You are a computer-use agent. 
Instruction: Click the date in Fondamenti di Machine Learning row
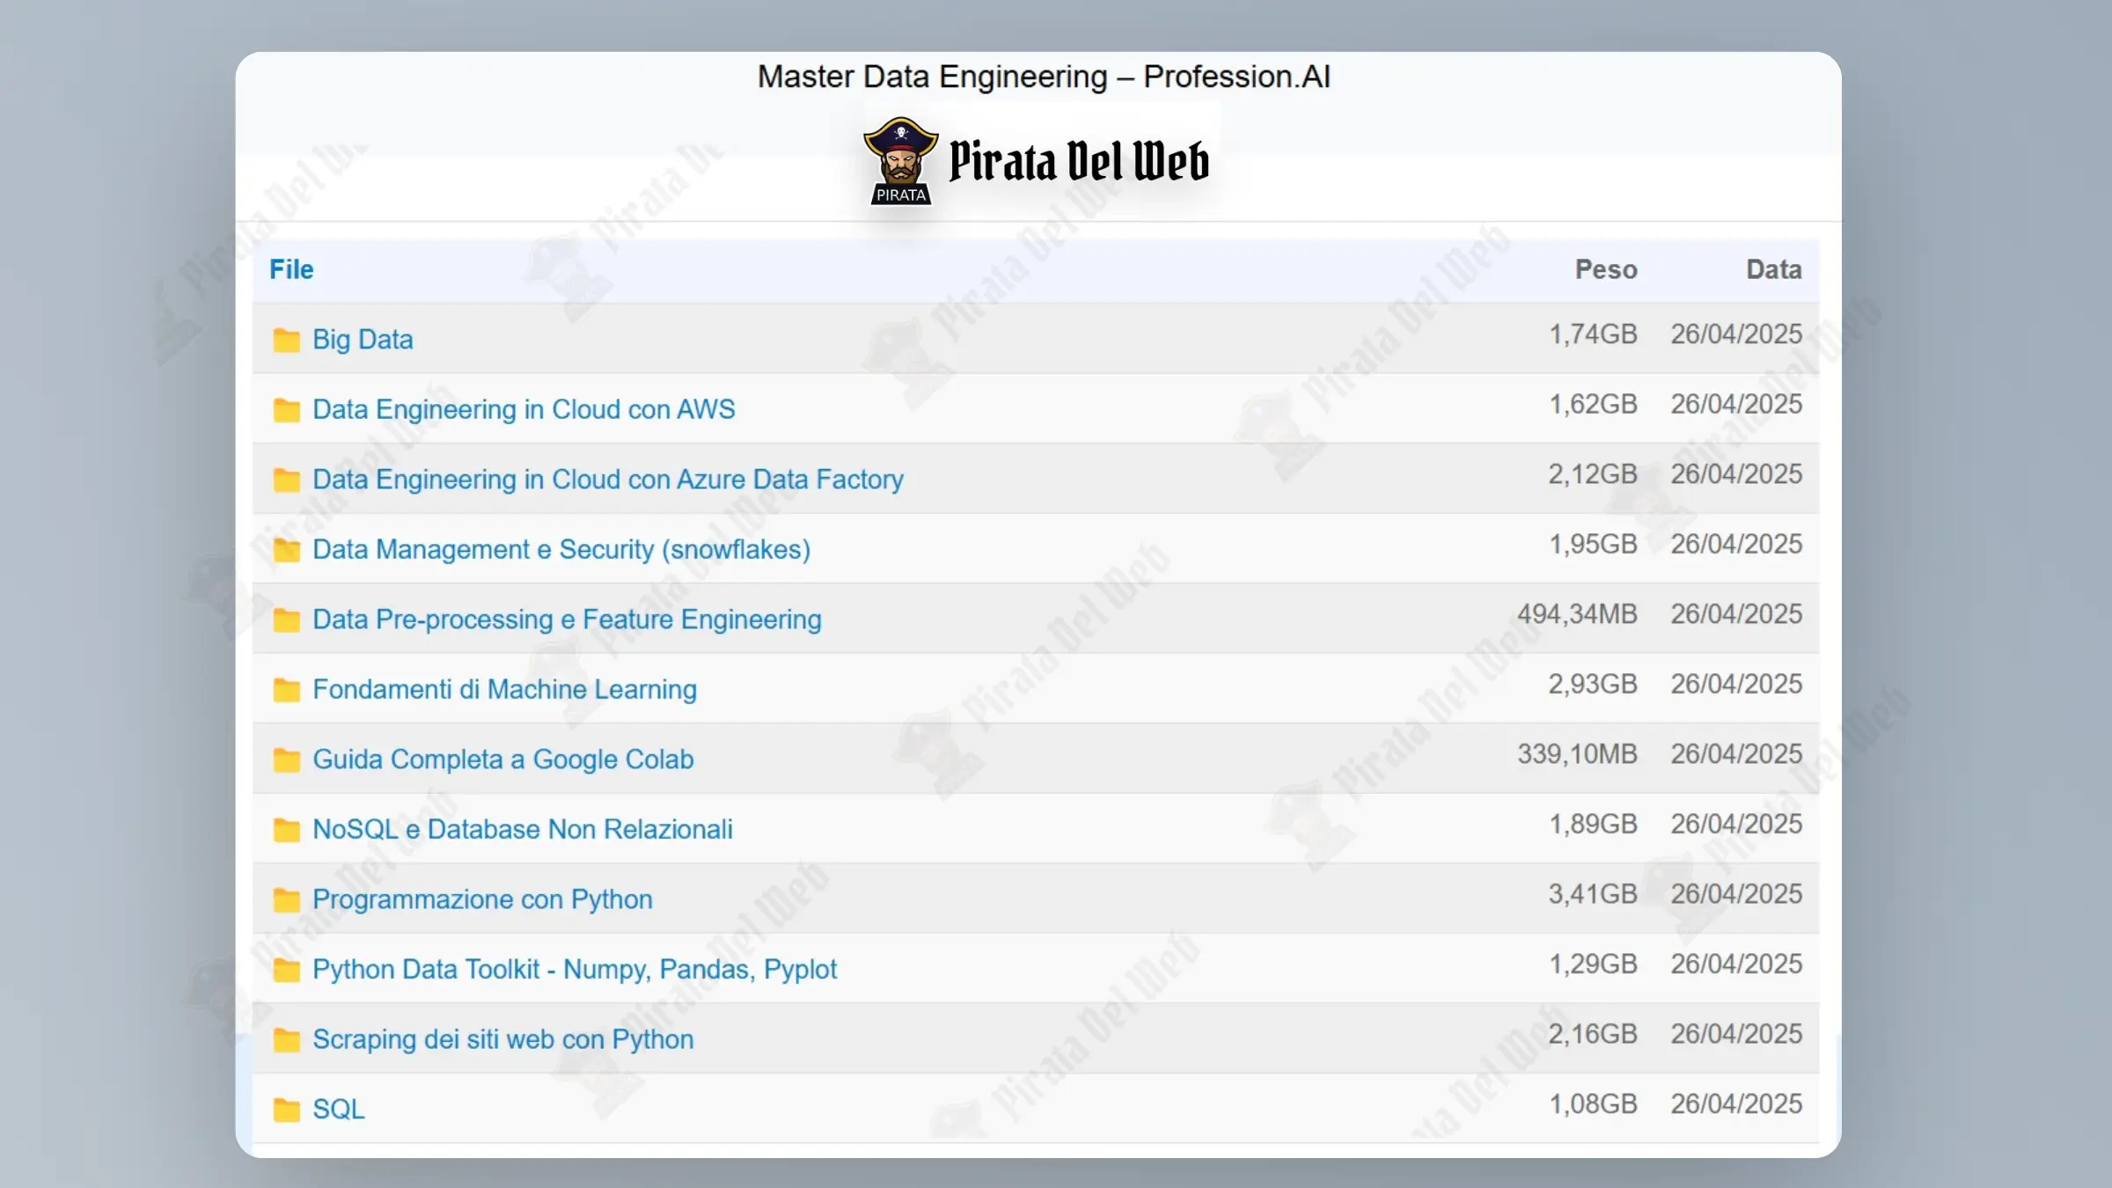point(1736,684)
